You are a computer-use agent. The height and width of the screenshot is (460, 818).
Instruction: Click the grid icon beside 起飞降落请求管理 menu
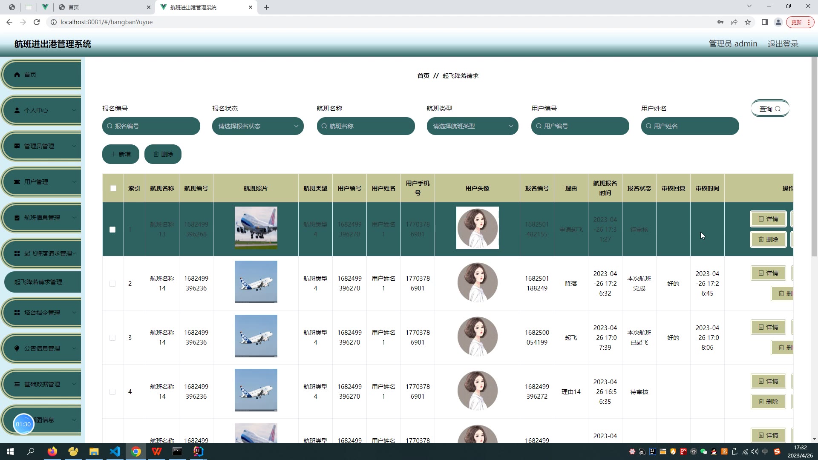click(17, 253)
